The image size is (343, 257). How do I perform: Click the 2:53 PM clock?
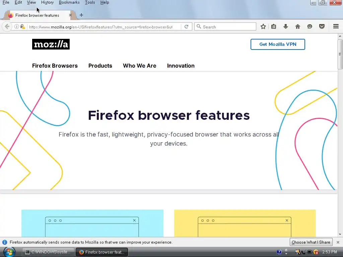click(x=330, y=252)
